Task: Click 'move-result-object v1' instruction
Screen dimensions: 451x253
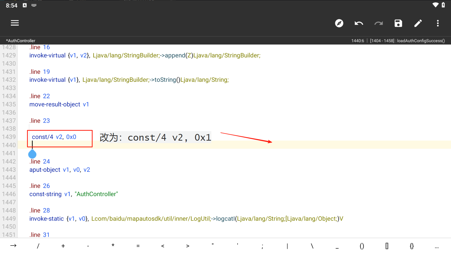Action: pos(59,104)
